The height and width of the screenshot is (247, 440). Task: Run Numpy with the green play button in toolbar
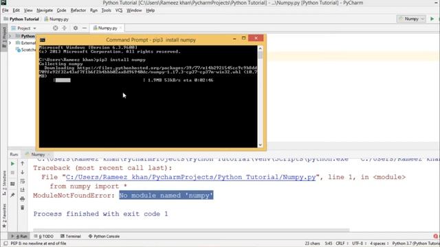point(432,19)
